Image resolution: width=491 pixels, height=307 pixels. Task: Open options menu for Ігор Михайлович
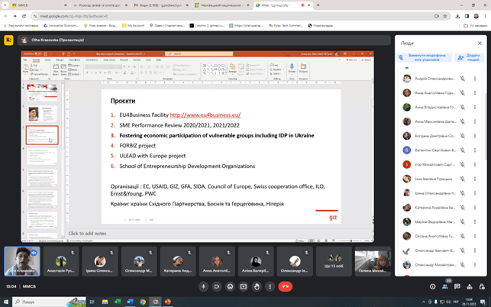coord(475,164)
